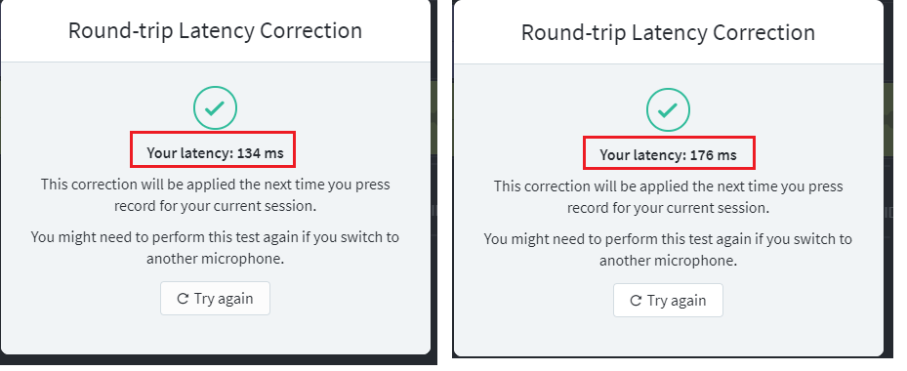This screenshot has width=907, height=371.
Task: Click the green checkmark icon above 134 ms latency
Action: [x=215, y=107]
